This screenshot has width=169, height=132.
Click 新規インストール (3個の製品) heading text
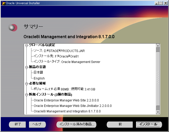coord(50,94)
